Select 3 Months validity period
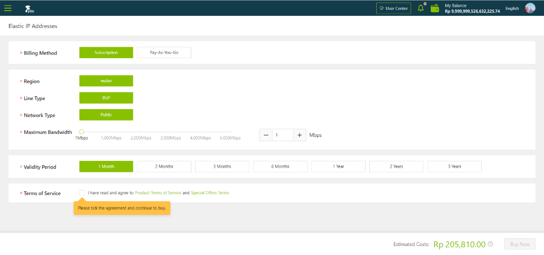This screenshot has width=544, height=255. click(x=222, y=166)
